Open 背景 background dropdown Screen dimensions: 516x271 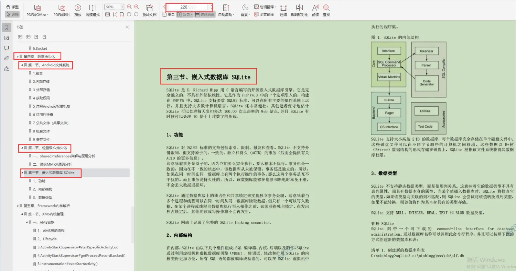tap(245, 11)
